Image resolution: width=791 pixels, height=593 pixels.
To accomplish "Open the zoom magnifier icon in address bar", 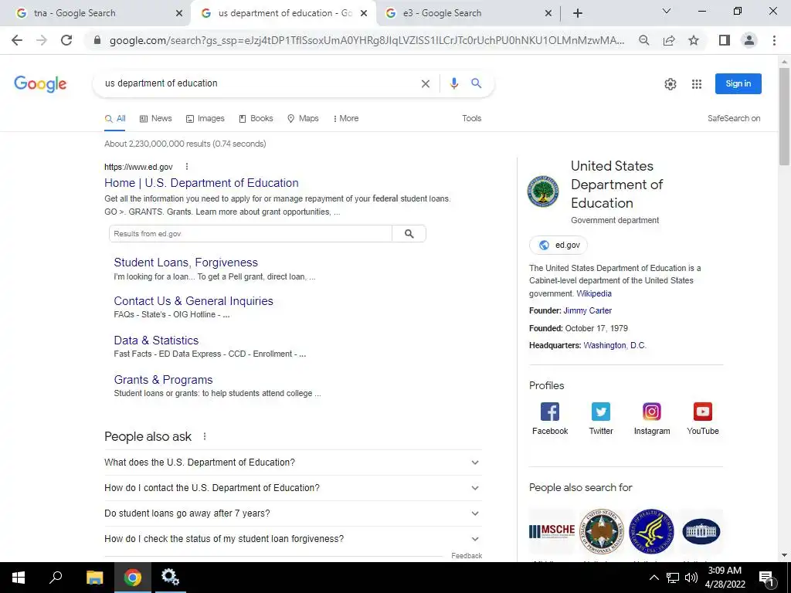I will [643, 40].
